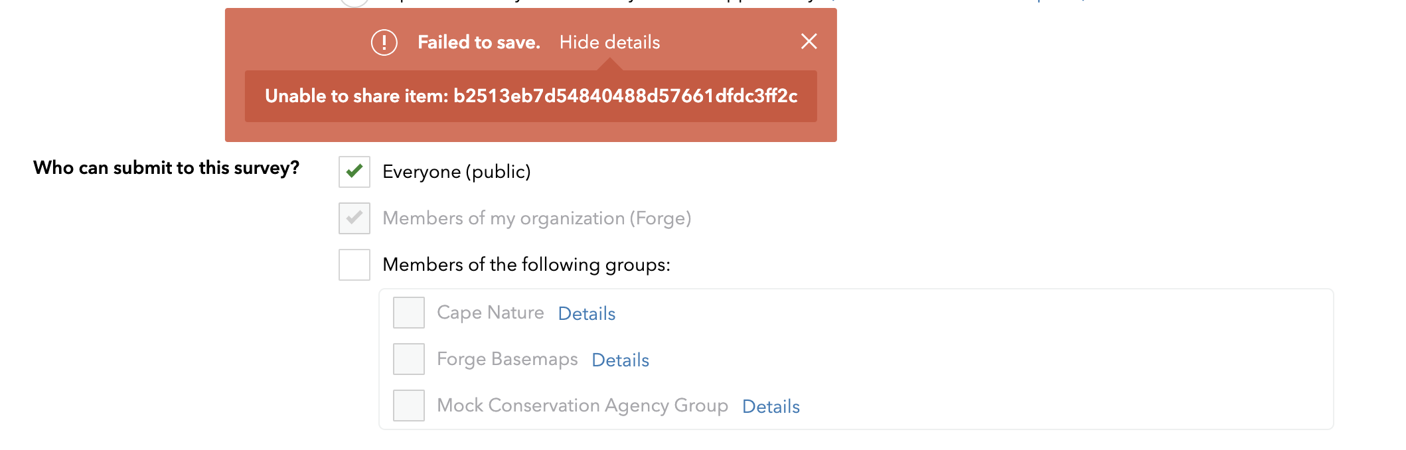Screen dimensions: 1406x450
Task: Click the Members of my organization (Forge) label
Action: click(x=537, y=218)
